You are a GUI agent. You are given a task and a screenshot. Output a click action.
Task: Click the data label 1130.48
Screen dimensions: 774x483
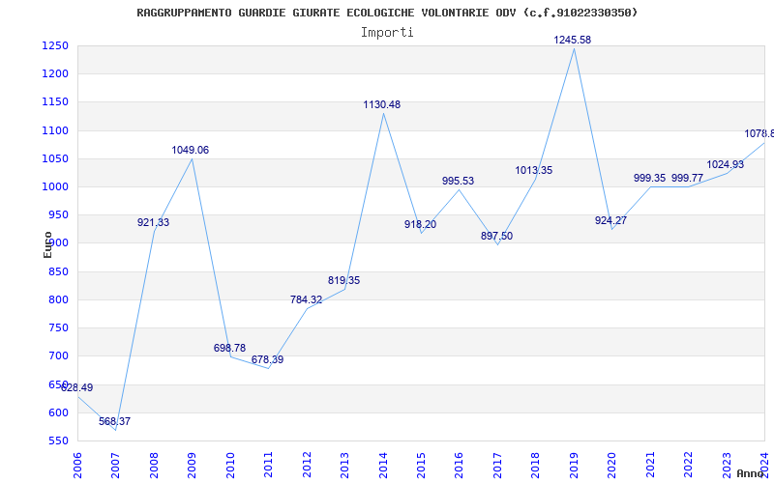381,104
